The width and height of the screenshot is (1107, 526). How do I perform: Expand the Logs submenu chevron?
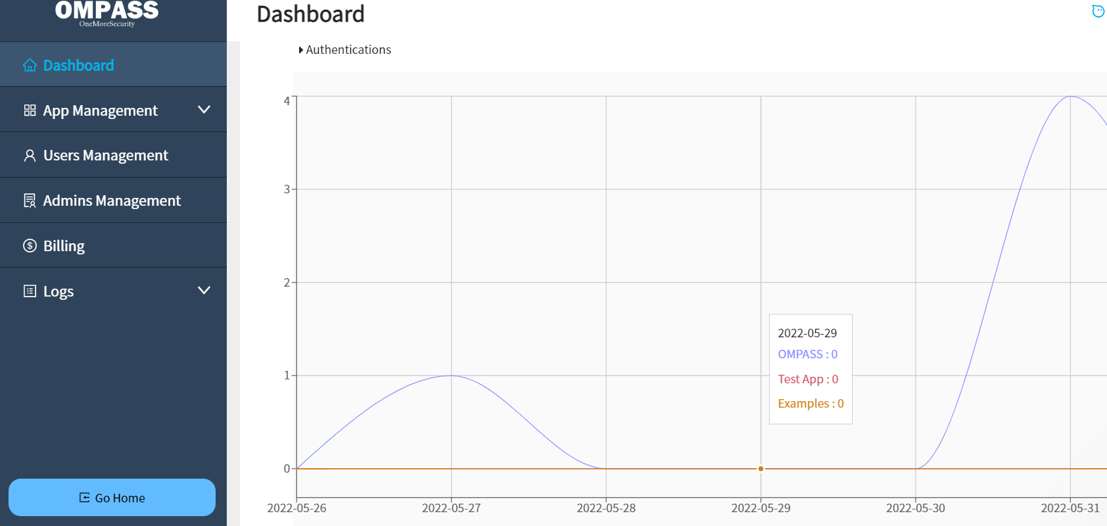[204, 291]
